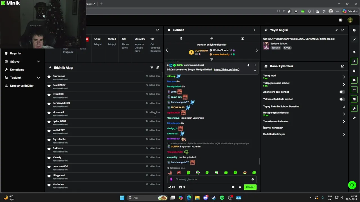
Task: Pop out the stats panel
Action: [x=157, y=30]
